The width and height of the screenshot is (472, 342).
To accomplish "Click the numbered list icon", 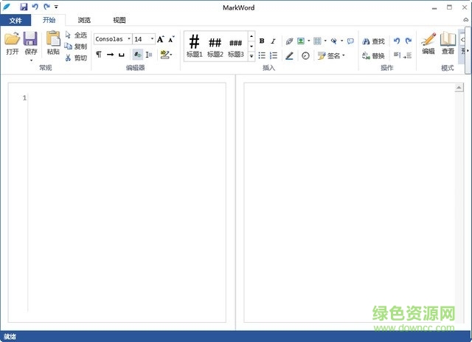I will tap(274, 55).
